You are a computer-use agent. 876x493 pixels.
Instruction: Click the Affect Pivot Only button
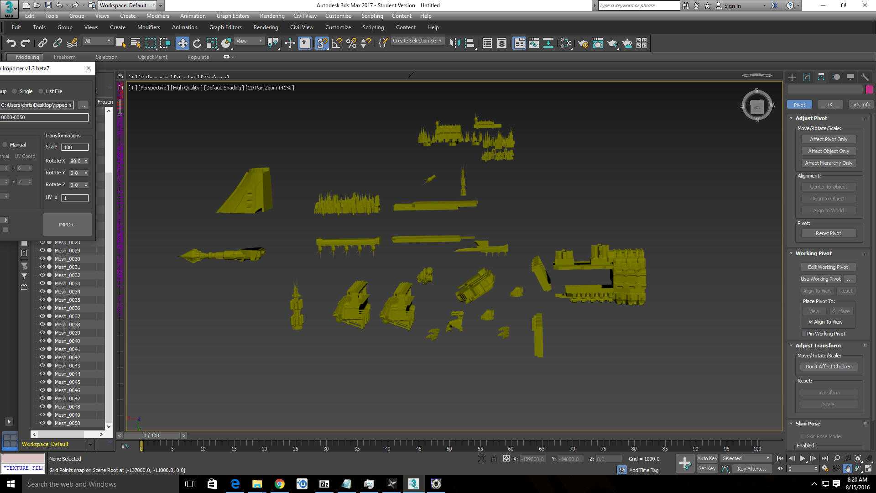tap(828, 139)
